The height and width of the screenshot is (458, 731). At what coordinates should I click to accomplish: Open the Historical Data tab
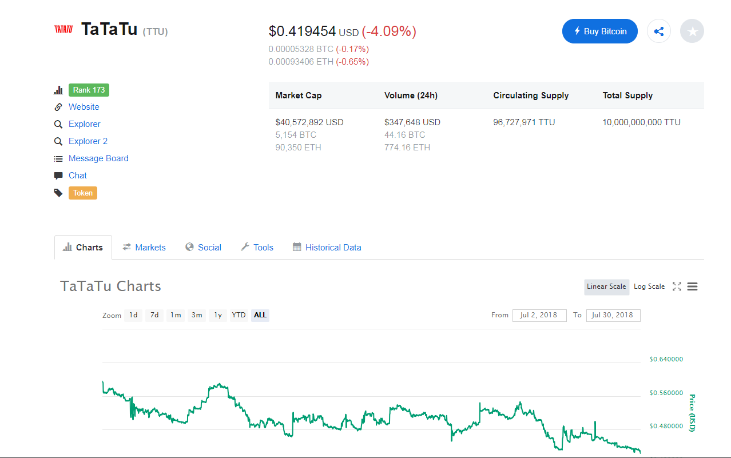327,248
